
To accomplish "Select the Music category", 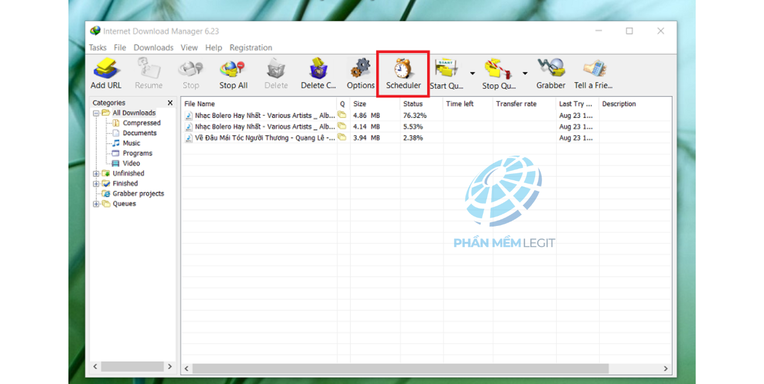I will click(x=132, y=143).
